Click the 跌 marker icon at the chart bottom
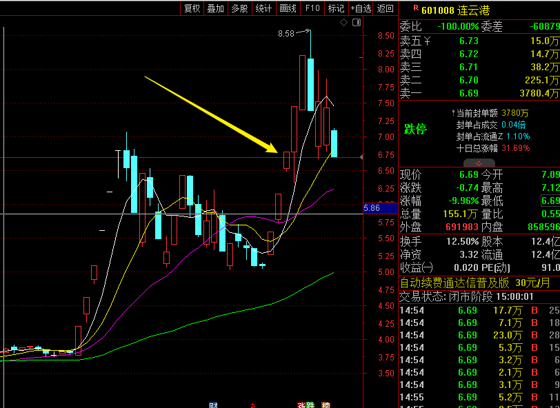The image size is (560, 408). tap(310, 405)
